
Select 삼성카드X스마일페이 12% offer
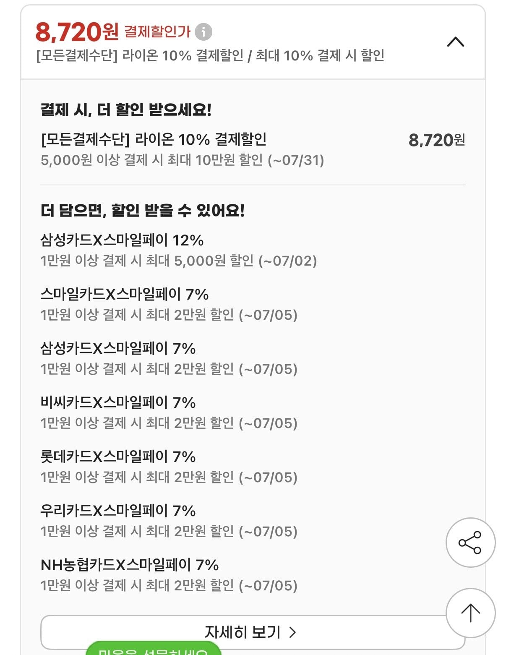point(178,251)
